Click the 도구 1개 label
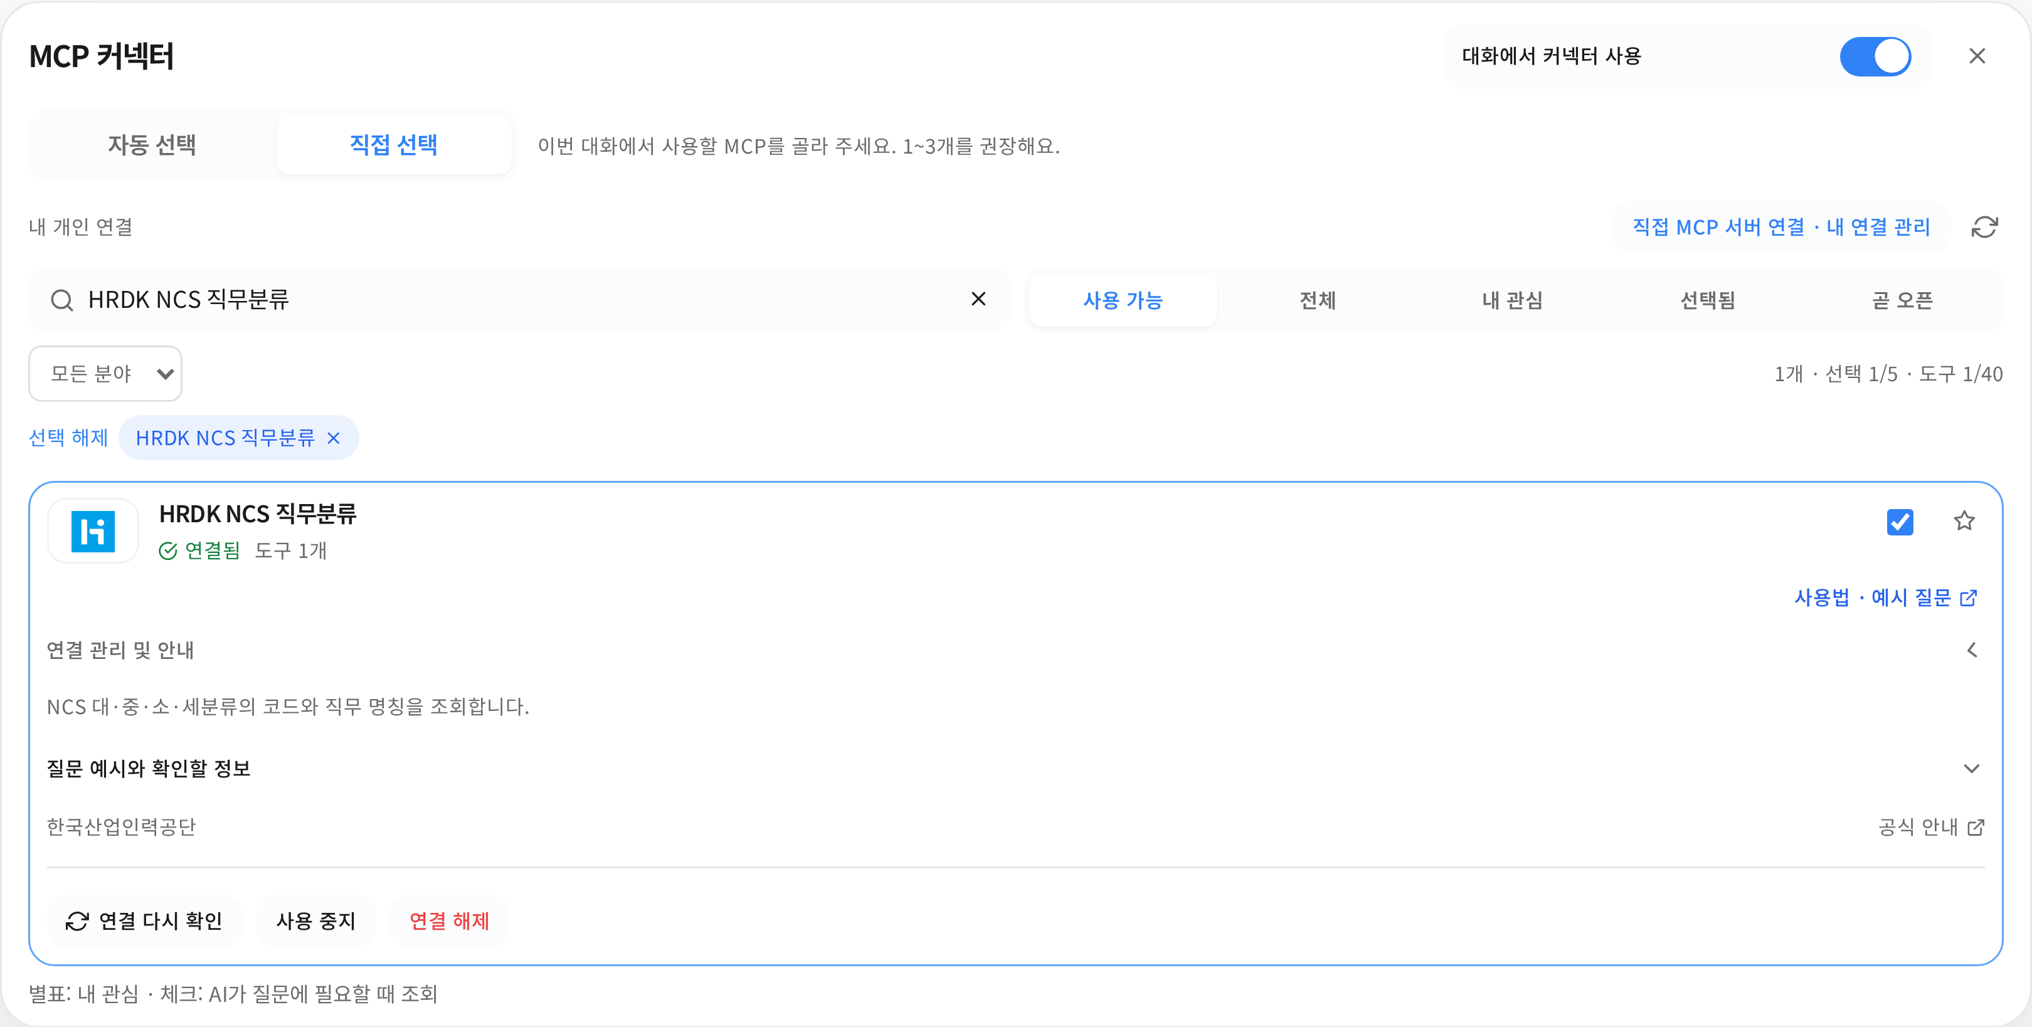 tap(291, 550)
